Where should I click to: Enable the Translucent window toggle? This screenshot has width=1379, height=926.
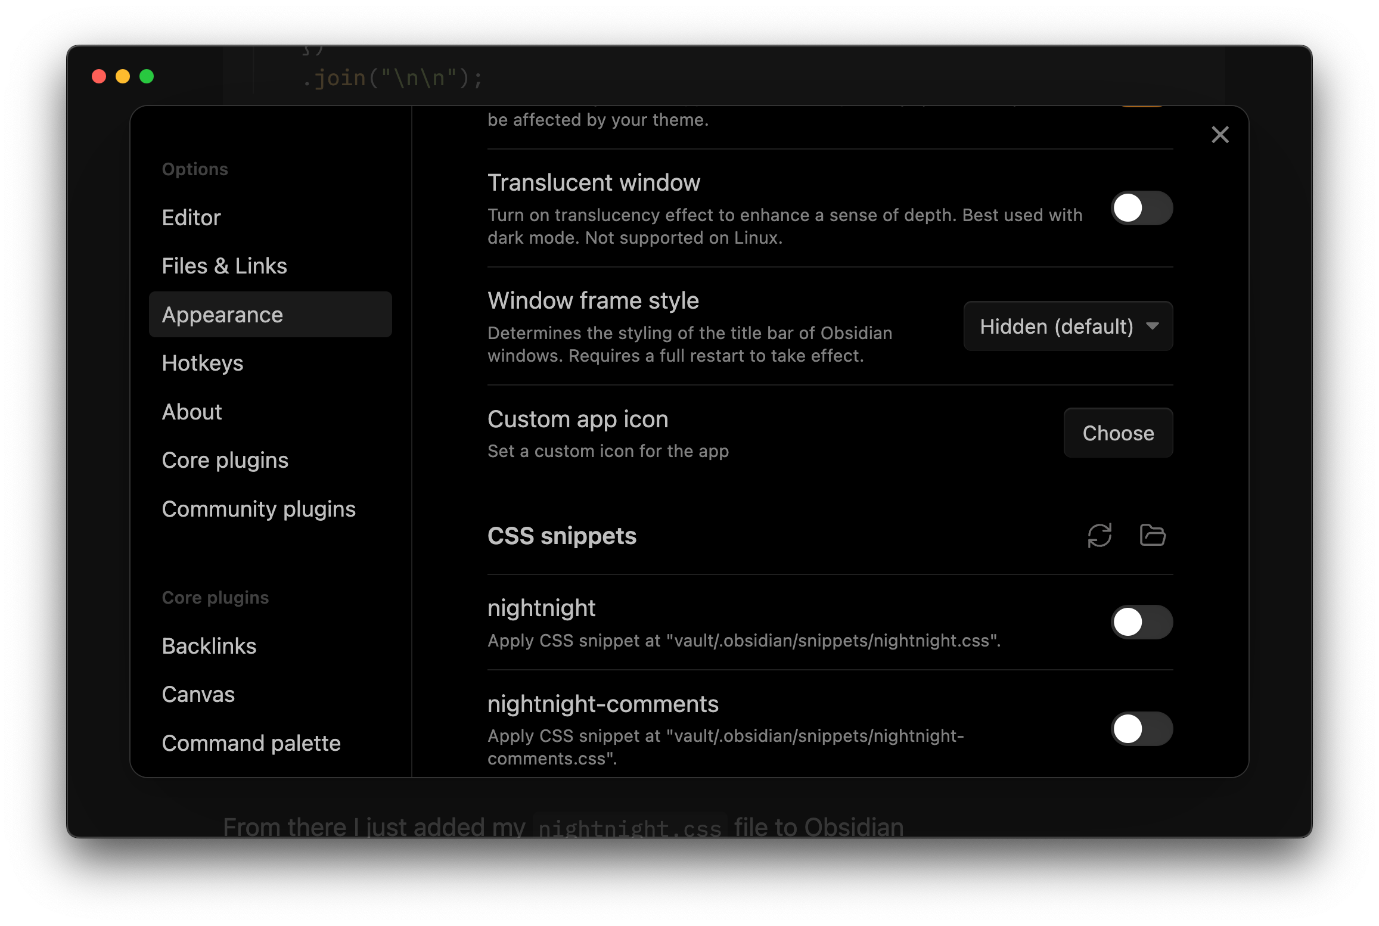(1141, 208)
